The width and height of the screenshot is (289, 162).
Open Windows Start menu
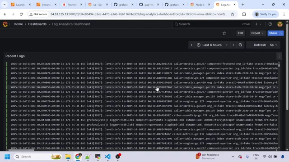pos(7,157)
